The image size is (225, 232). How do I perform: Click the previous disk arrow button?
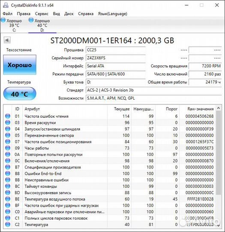(7, 40)
